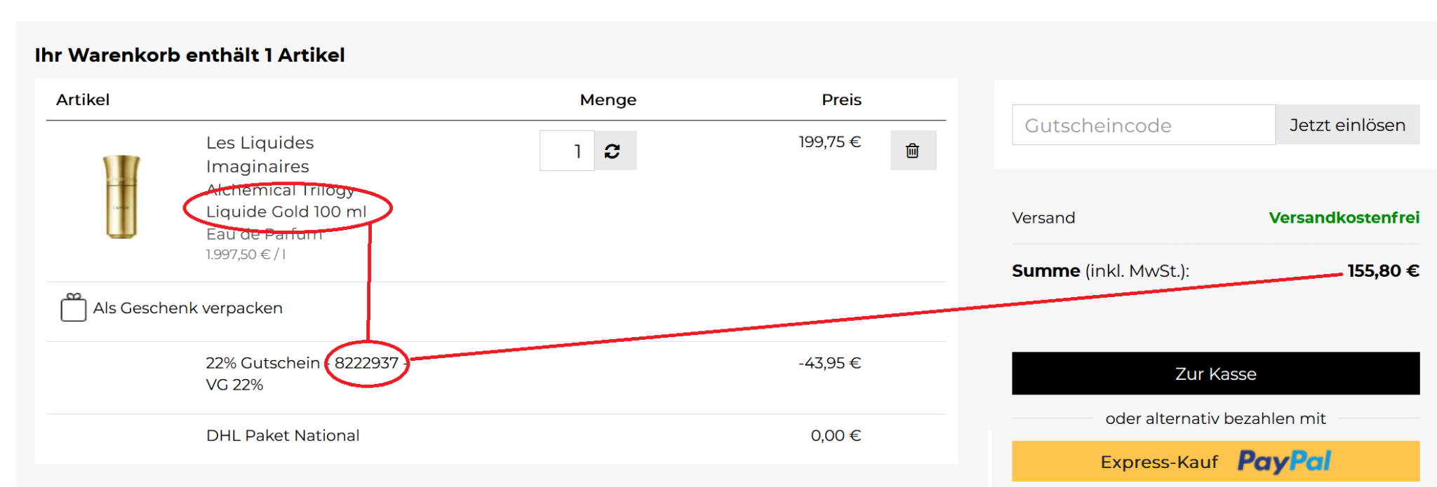Focus the quantity input field
This screenshot has height=487, width=1437.
coord(567,151)
